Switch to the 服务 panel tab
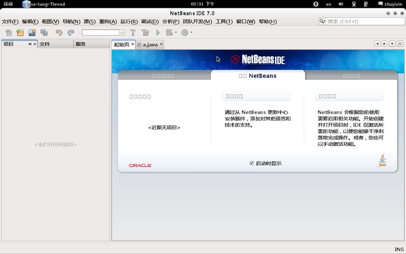This screenshot has width=406, height=254. [x=92, y=44]
